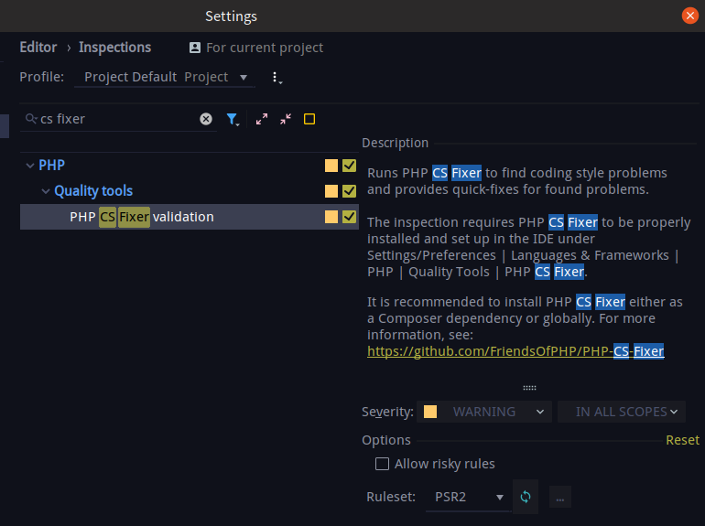Go to Editor breadcrumb
Image resolution: width=705 pixels, height=526 pixels.
click(38, 48)
